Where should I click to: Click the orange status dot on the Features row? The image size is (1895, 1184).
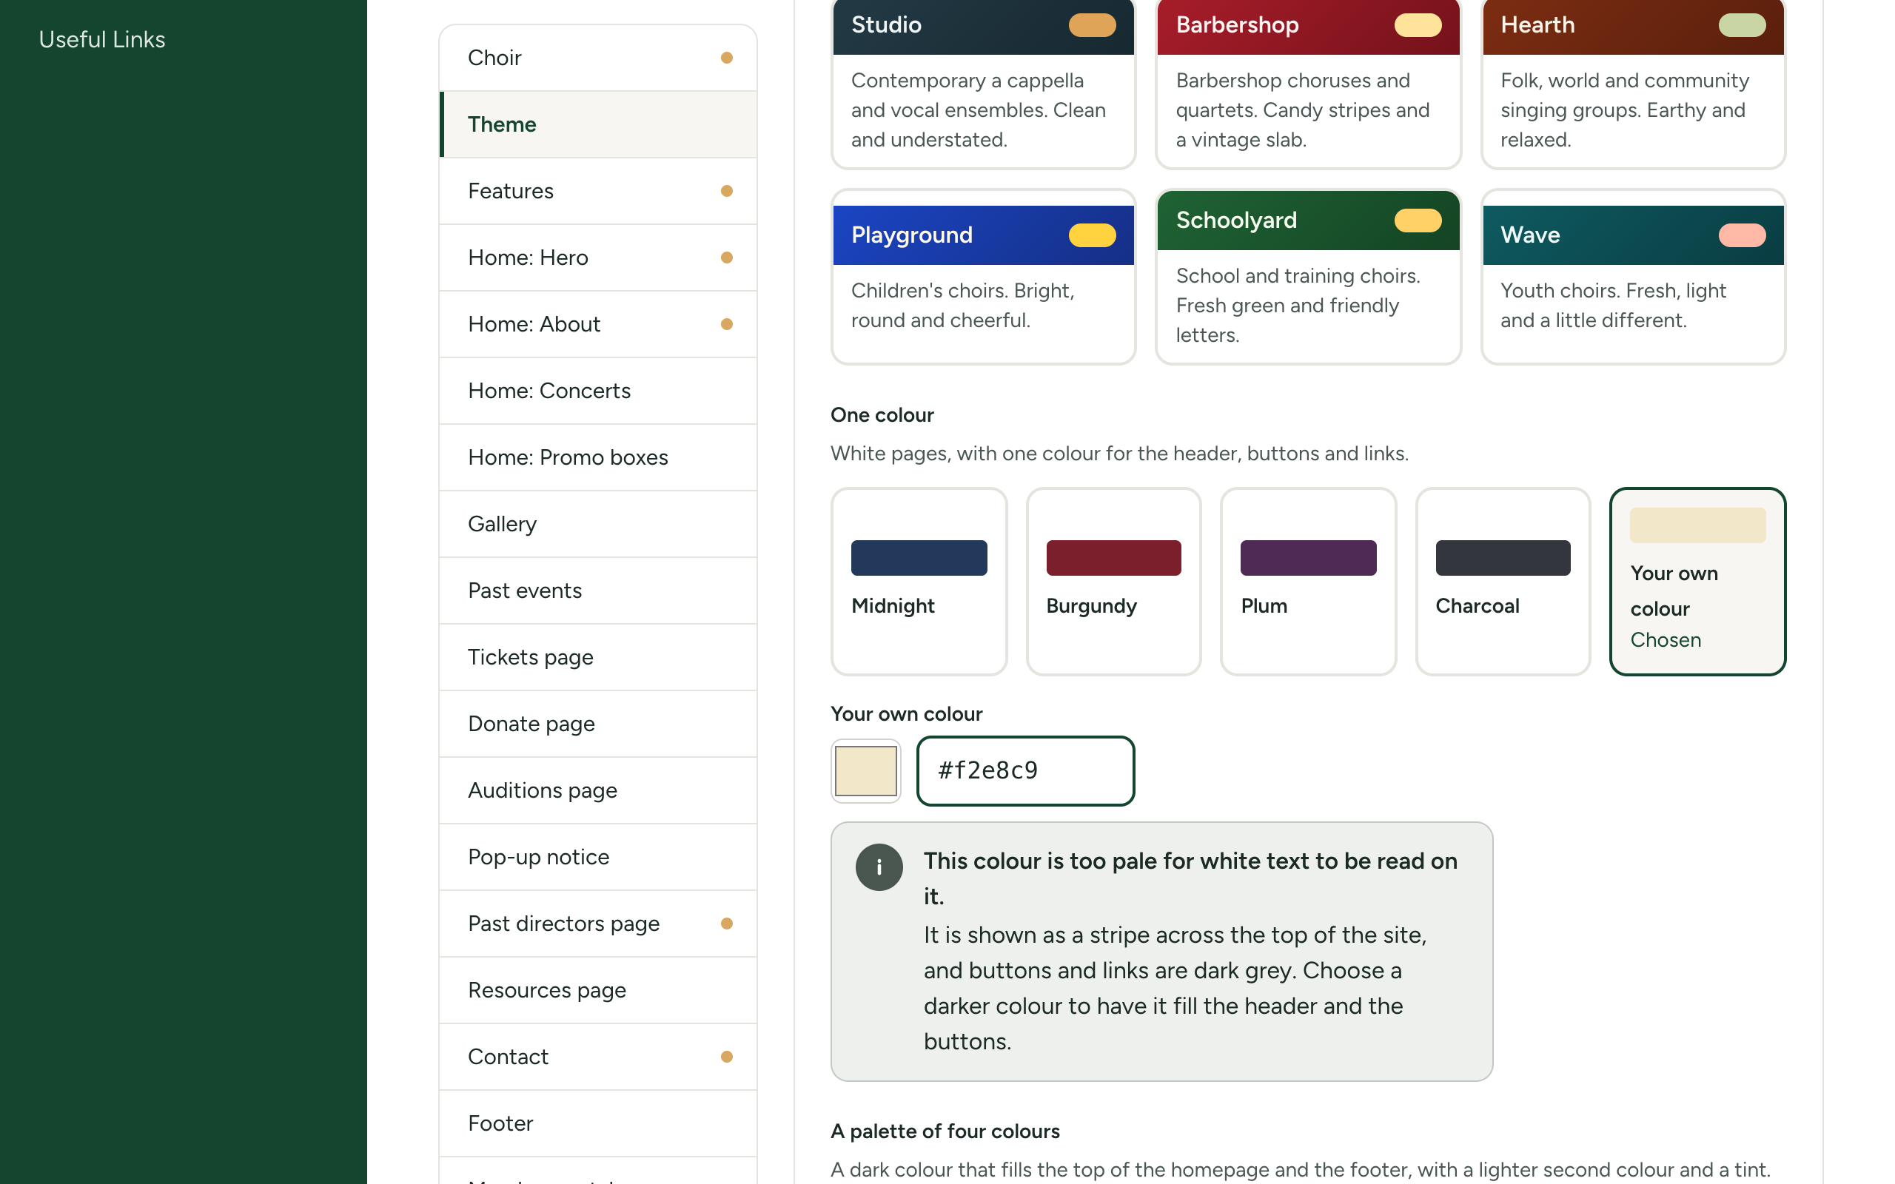click(727, 191)
